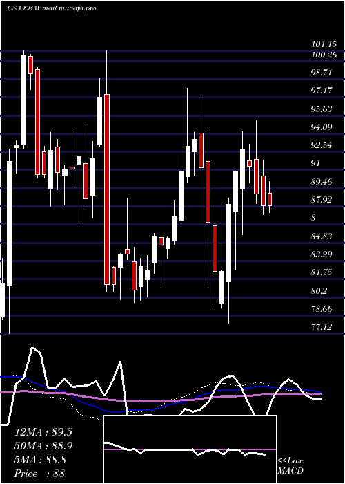This screenshot has width=345, height=484.
Task: Click the 98.71 price axis label
Action: [322, 73]
